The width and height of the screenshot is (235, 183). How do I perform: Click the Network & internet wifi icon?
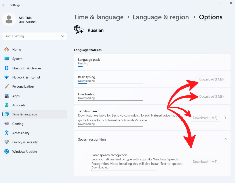coord(6,77)
